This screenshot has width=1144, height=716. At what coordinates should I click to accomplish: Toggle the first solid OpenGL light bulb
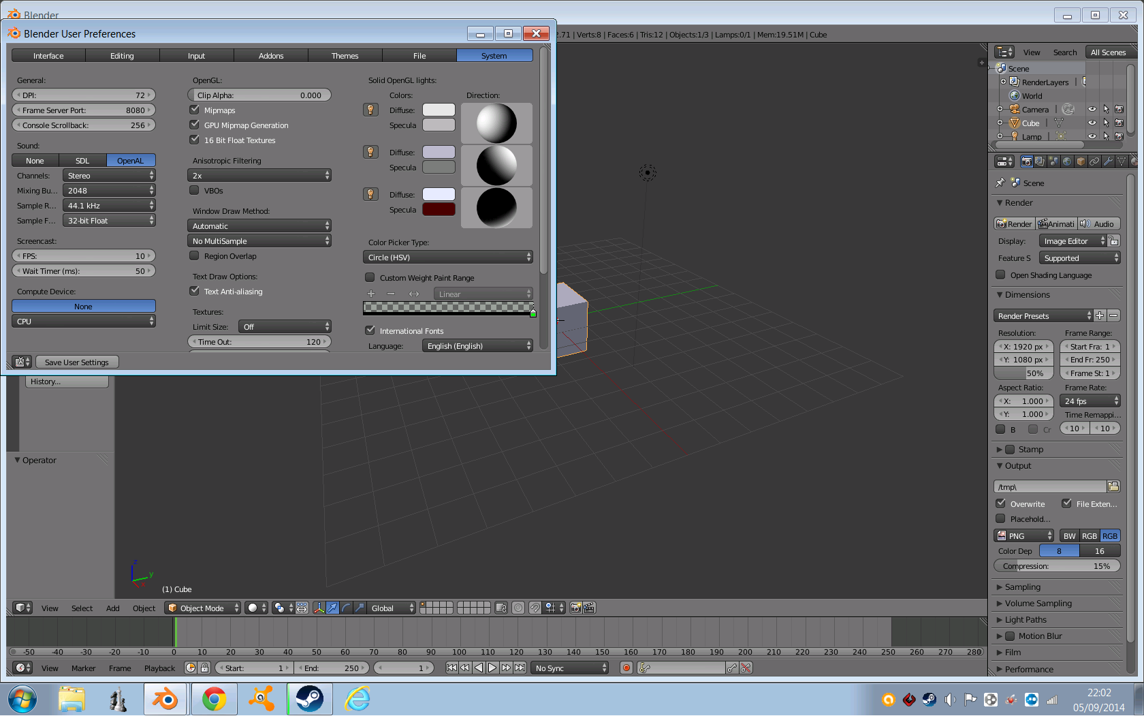coord(370,110)
